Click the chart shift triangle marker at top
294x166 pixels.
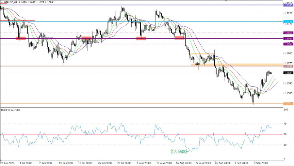click(x=226, y=1)
